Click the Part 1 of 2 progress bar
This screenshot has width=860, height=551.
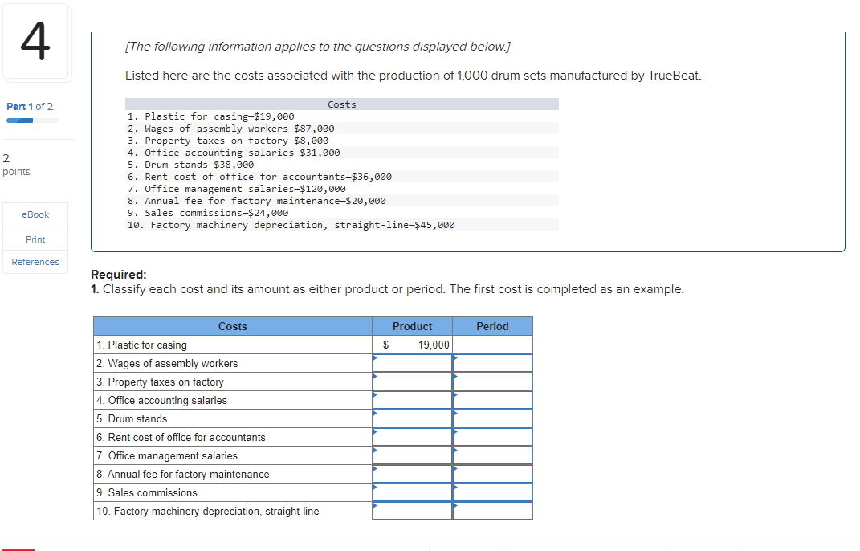[32, 120]
